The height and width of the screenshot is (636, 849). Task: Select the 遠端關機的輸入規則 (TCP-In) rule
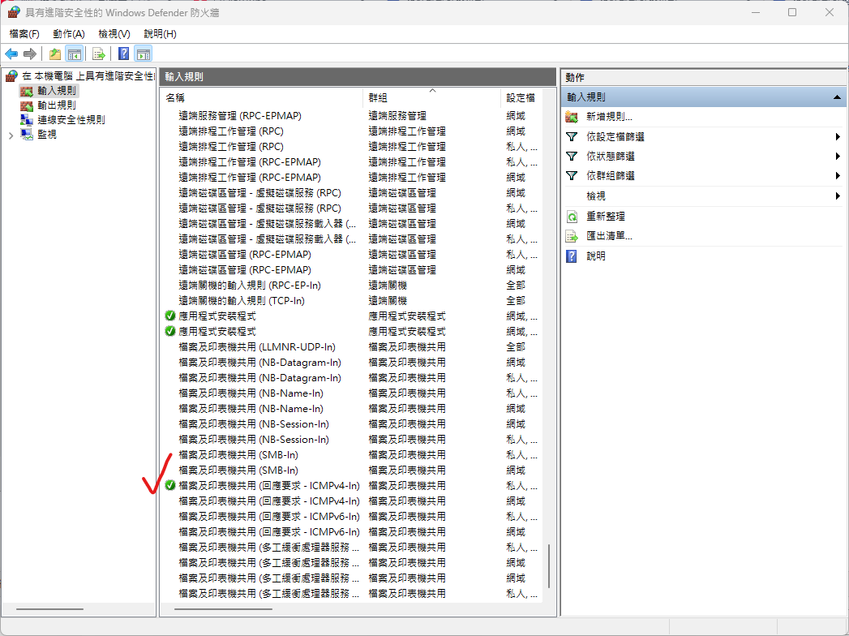pos(242,301)
